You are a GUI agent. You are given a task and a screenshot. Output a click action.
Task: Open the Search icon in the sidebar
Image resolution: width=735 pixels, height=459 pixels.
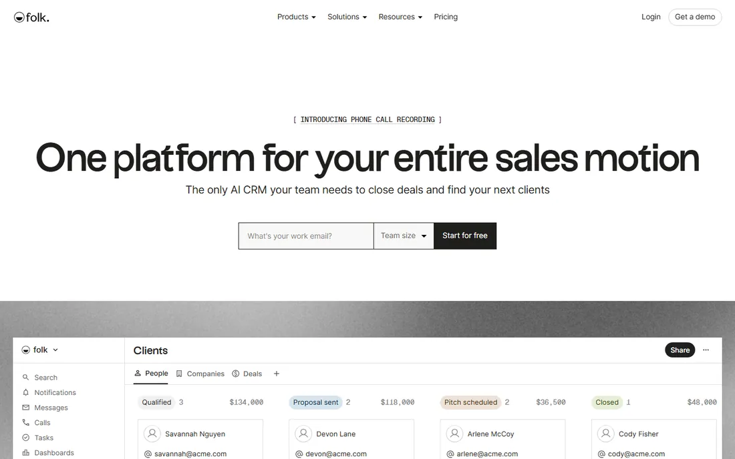pyautogui.click(x=26, y=377)
